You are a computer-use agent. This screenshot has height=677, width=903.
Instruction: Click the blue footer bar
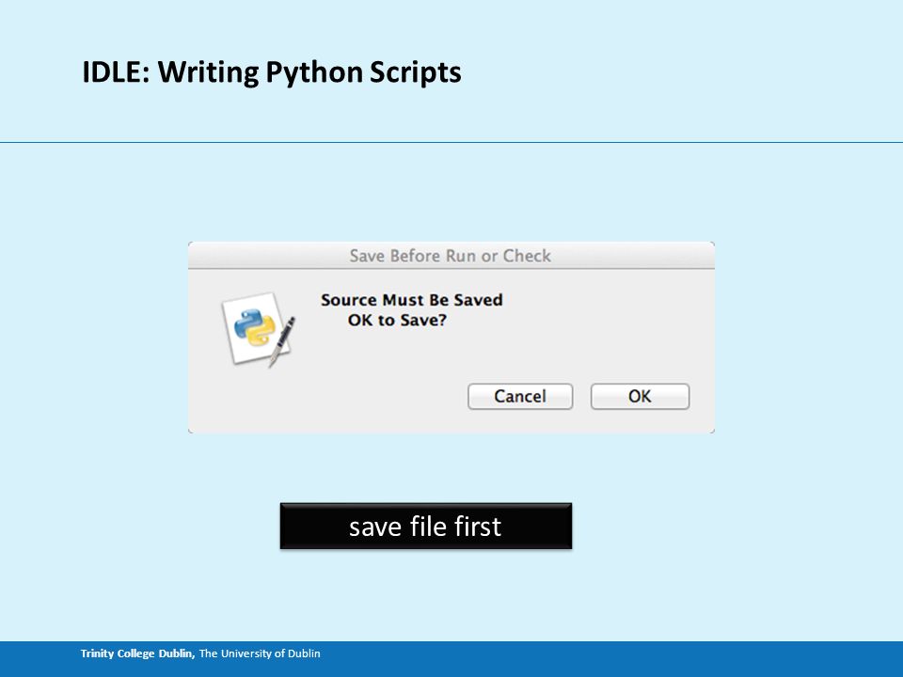tap(451, 659)
